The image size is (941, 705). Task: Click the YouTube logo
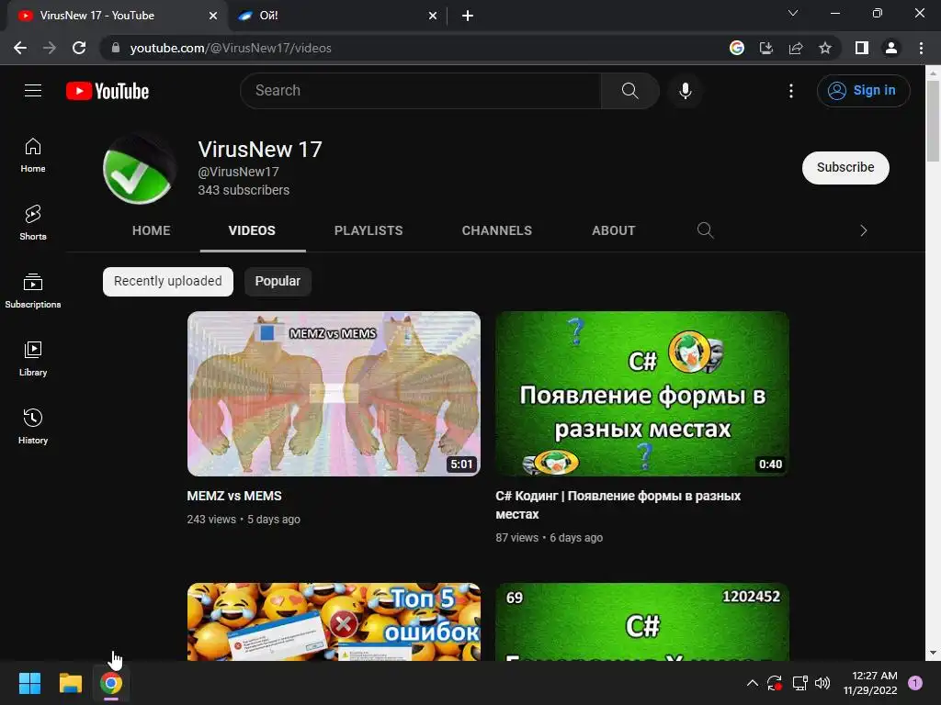point(108,91)
